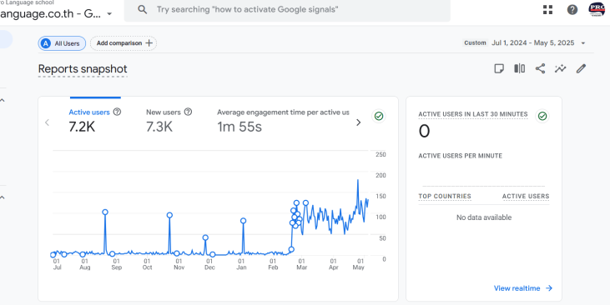This screenshot has height=305, width=610.
Task: Select the Active users metric tab
Action: [95, 121]
